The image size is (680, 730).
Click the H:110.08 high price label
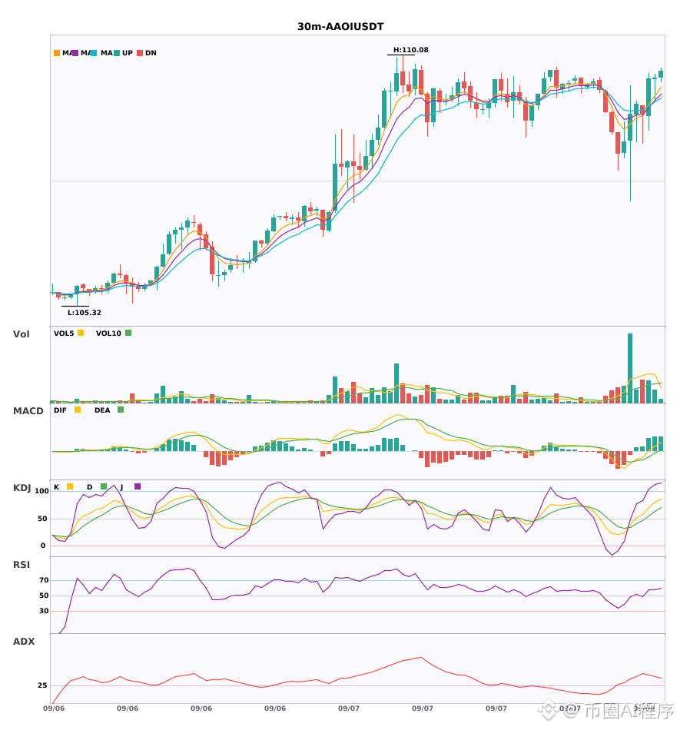[410, 50]
